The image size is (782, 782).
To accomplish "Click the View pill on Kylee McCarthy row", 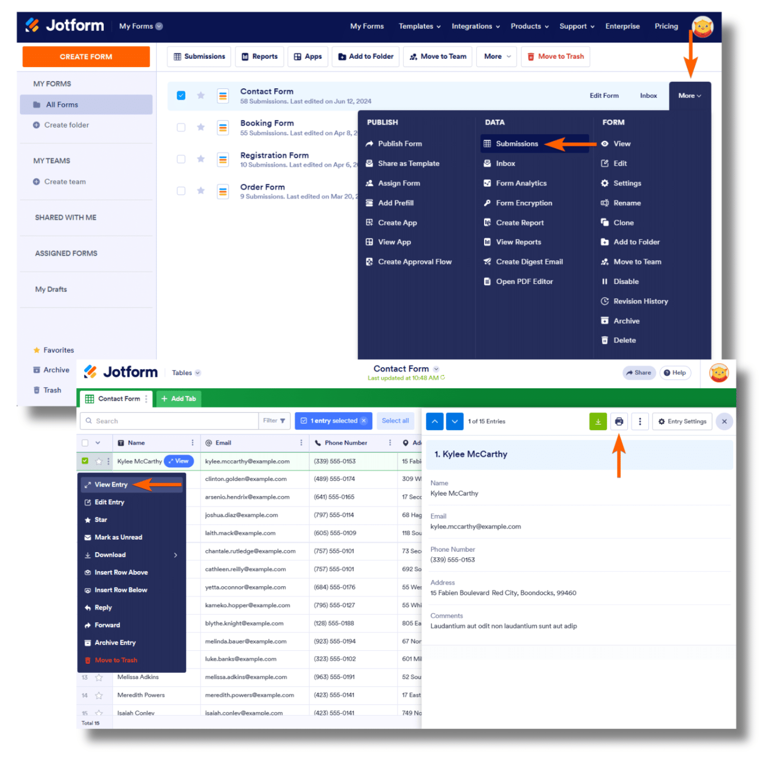I will coord(179,461).
